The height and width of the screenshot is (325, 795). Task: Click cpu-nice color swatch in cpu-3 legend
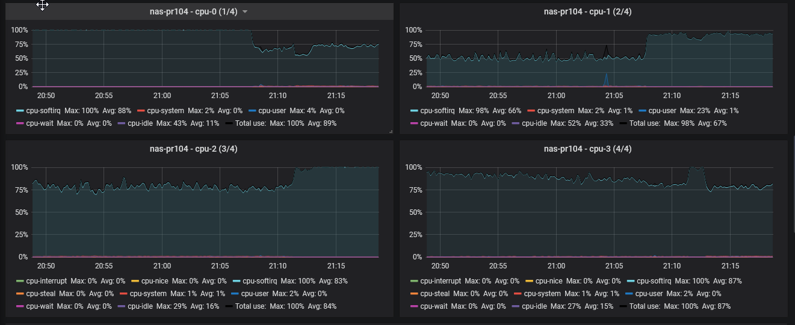(x=527, y=281)
